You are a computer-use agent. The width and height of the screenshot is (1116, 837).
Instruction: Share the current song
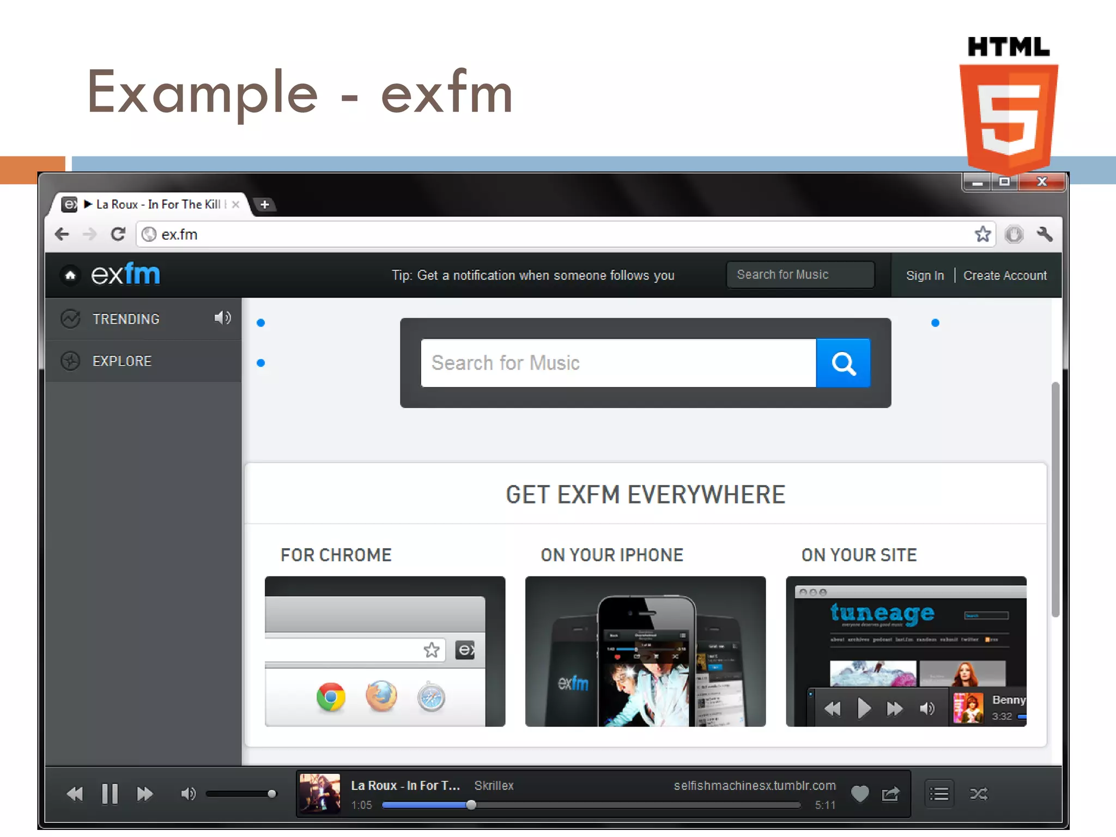coord(890,794)
